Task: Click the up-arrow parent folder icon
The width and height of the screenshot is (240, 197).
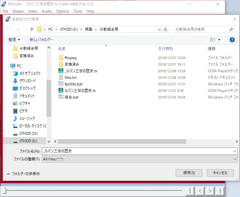Action: (x=32, y=29)
